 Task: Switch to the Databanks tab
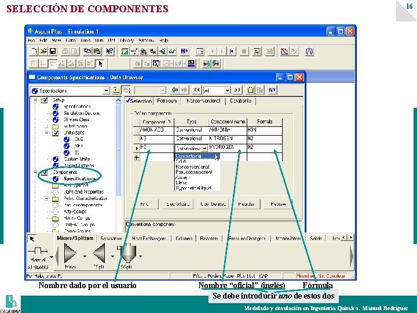coord(240,101)
